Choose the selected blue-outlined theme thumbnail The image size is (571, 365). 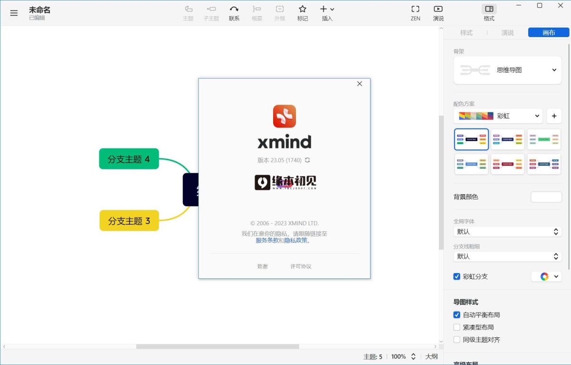[472, 139]
